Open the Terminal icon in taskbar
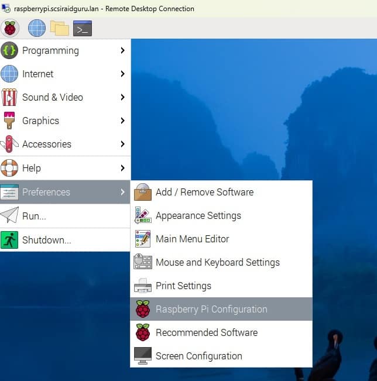The image size is (377, 381). coord(83,28)
